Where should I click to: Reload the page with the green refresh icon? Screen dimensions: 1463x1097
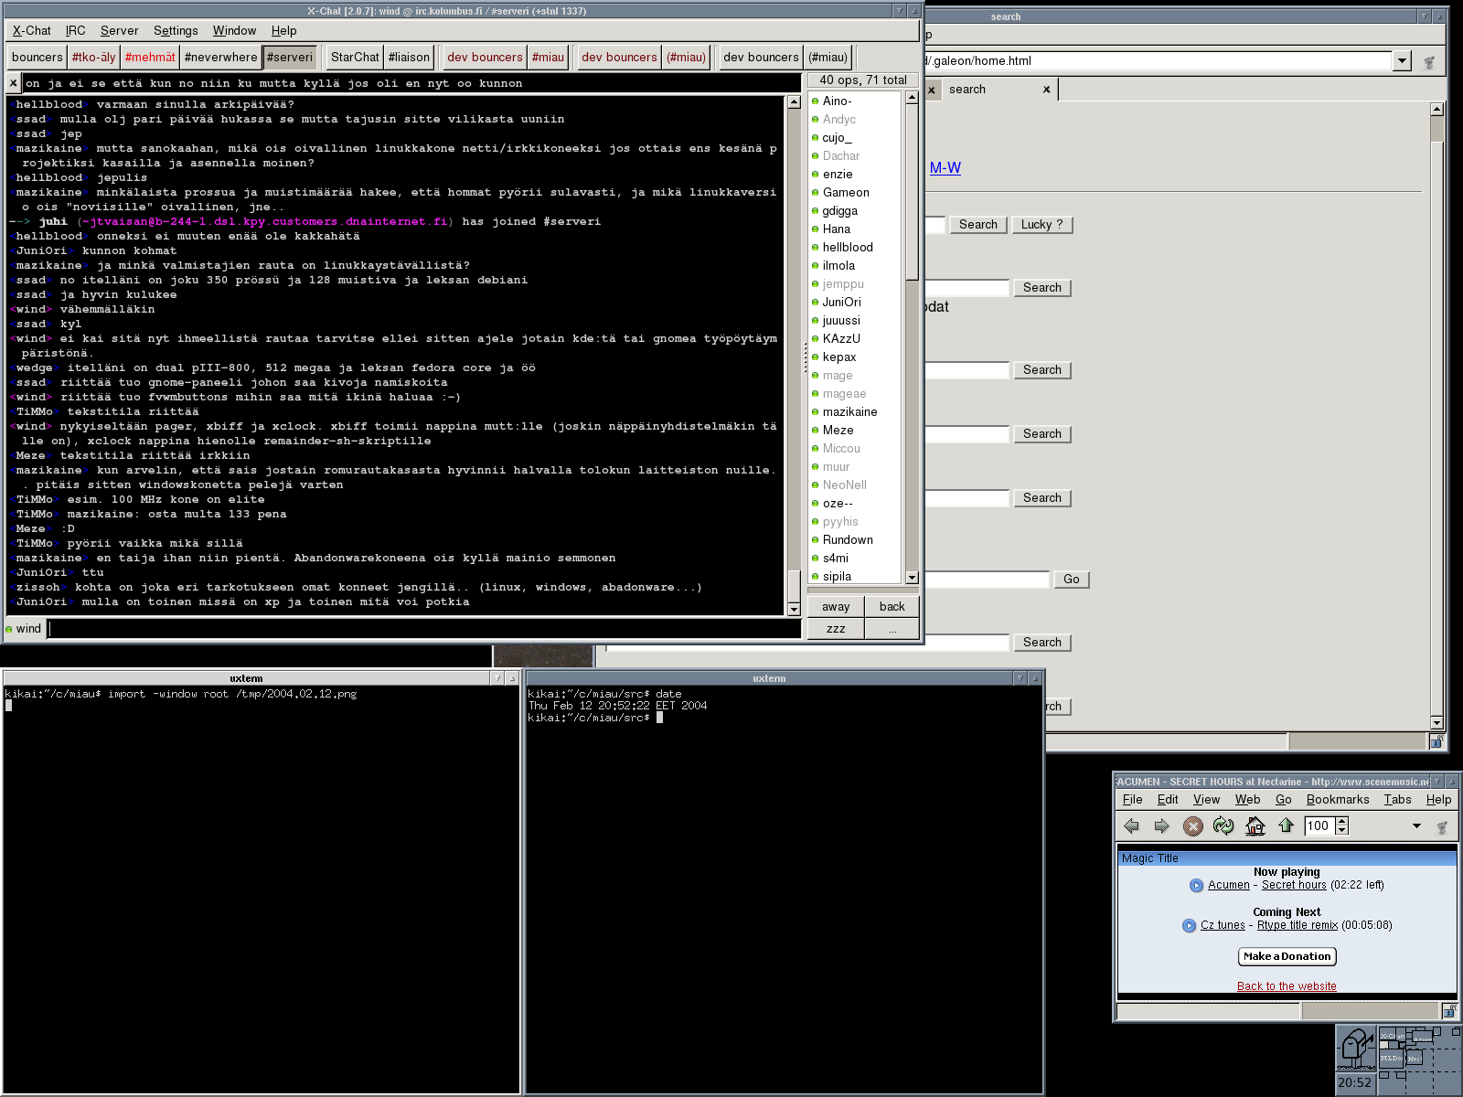point(1223,826)
